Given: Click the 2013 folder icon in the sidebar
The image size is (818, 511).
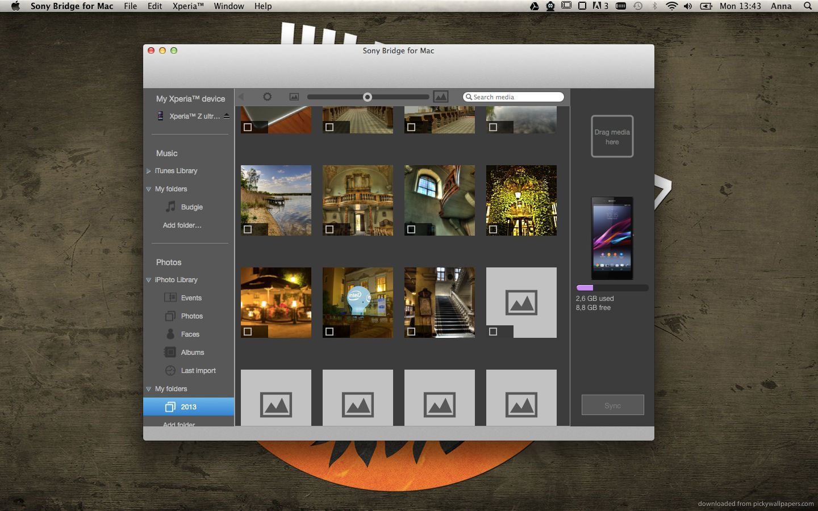Looking at the screenshot, I should pos(170,407).
